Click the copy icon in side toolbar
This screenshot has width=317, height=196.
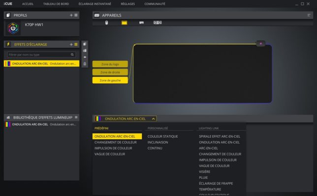click(x=85, y=44)
